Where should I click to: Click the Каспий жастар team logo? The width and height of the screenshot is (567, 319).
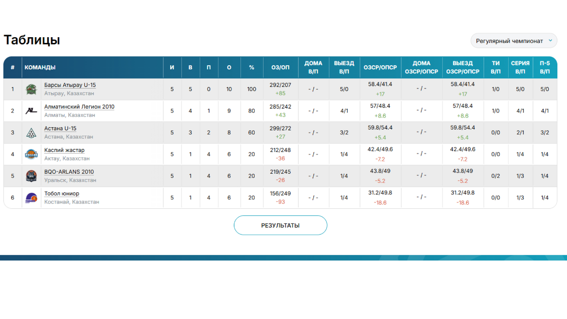point(31,154)
